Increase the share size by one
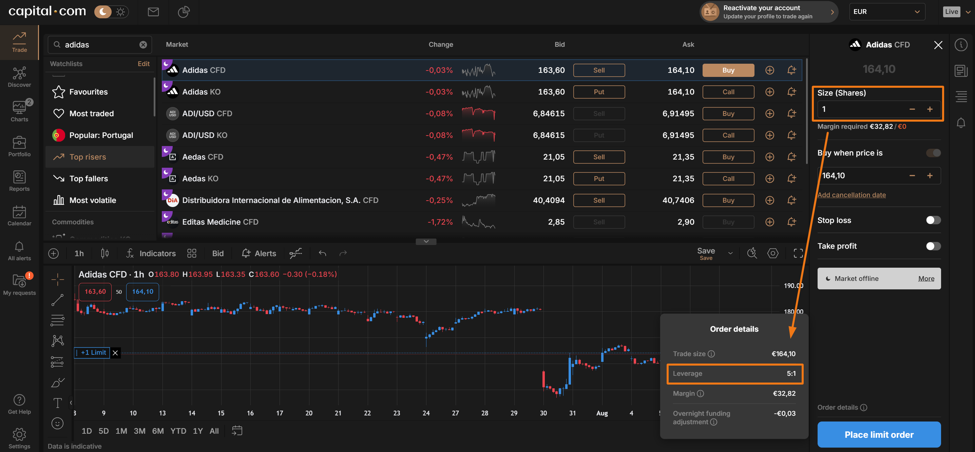 click(x=930, y=109)
